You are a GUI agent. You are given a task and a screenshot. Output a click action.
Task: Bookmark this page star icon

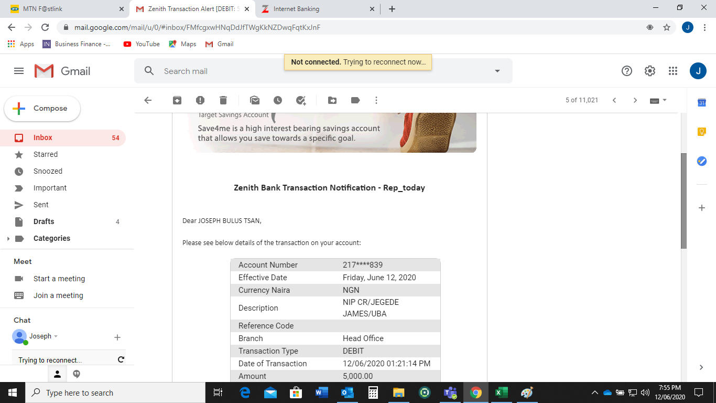click(x=667, y=27)
